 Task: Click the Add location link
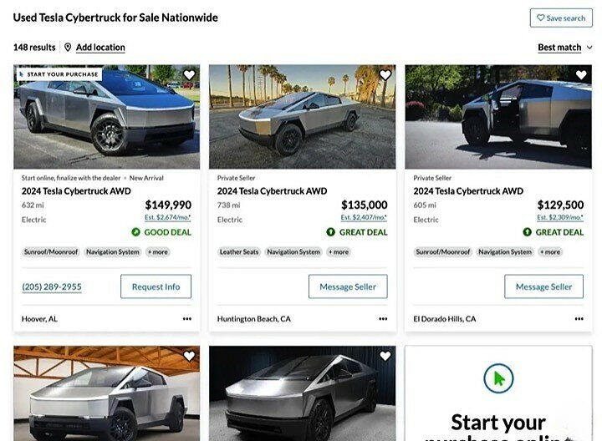(x=100, y=48)
